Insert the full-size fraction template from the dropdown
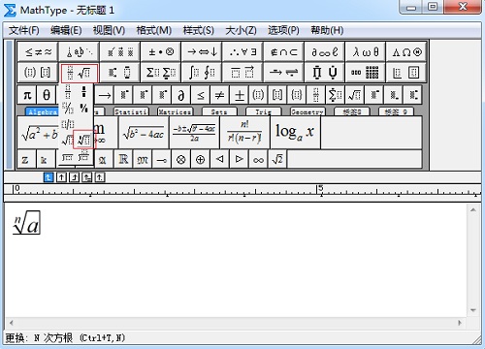Viewport: 485px width, 349px height. coord(68,92)
